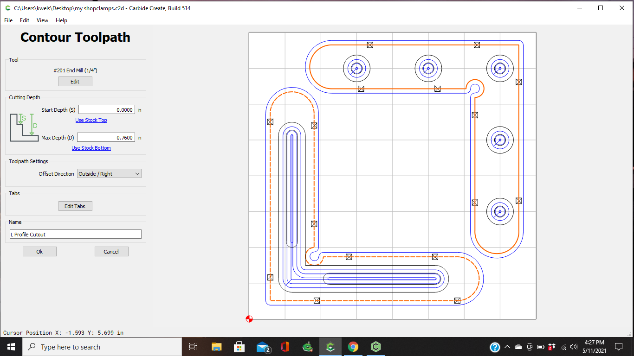This screenshot has width=634, height=356.
Task: Open the View menu
Action: click(x=42, y=20)
